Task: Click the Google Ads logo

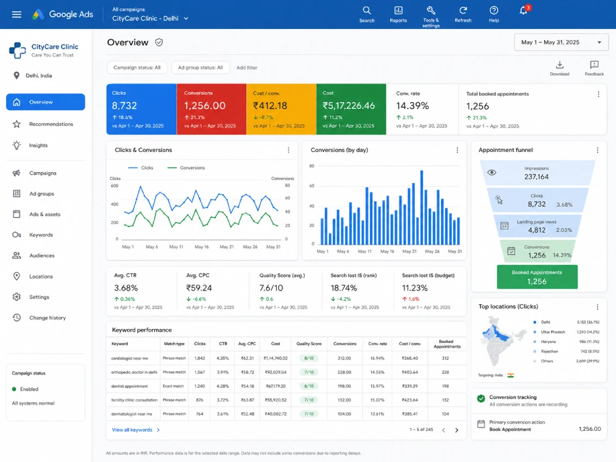Action: click(x=63, y=14)
